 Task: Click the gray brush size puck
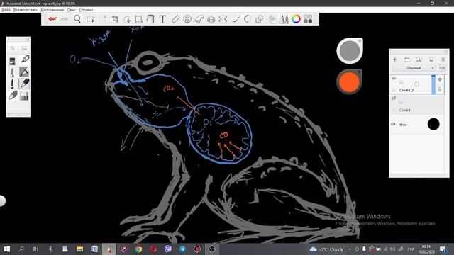tap(350, 50)
